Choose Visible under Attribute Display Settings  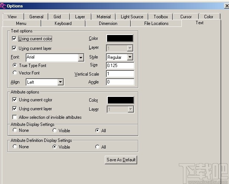pyautogui.click(x=55, y=130)
